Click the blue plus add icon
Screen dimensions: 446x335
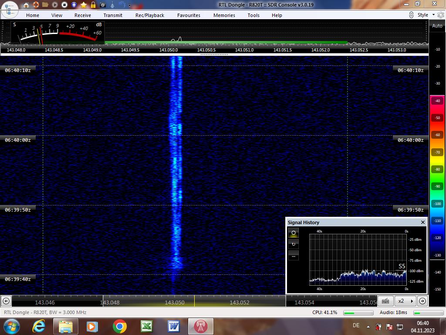coord(74,5)
